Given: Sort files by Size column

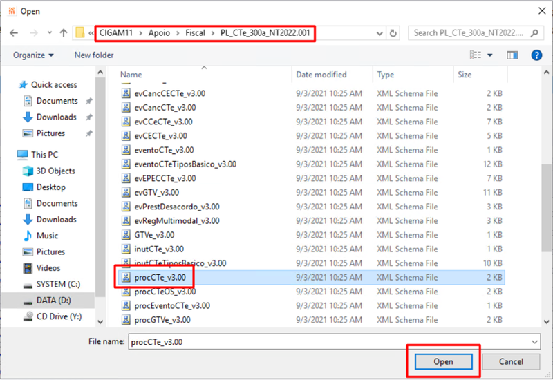Looking at the screenshot, I should 465,75.
